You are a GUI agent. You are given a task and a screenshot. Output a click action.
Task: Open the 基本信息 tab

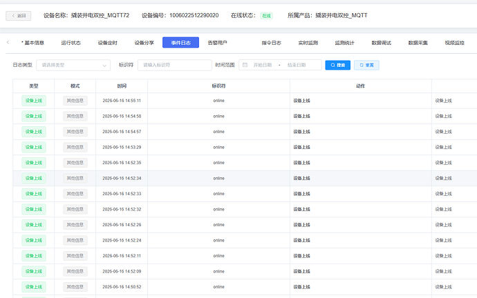point(34,43)
